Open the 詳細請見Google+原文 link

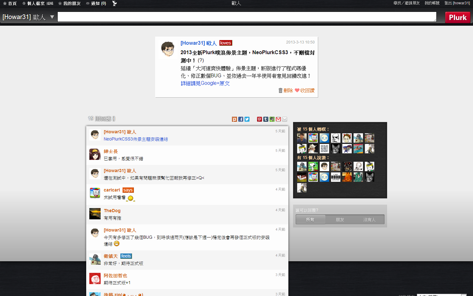pos(205,83)
